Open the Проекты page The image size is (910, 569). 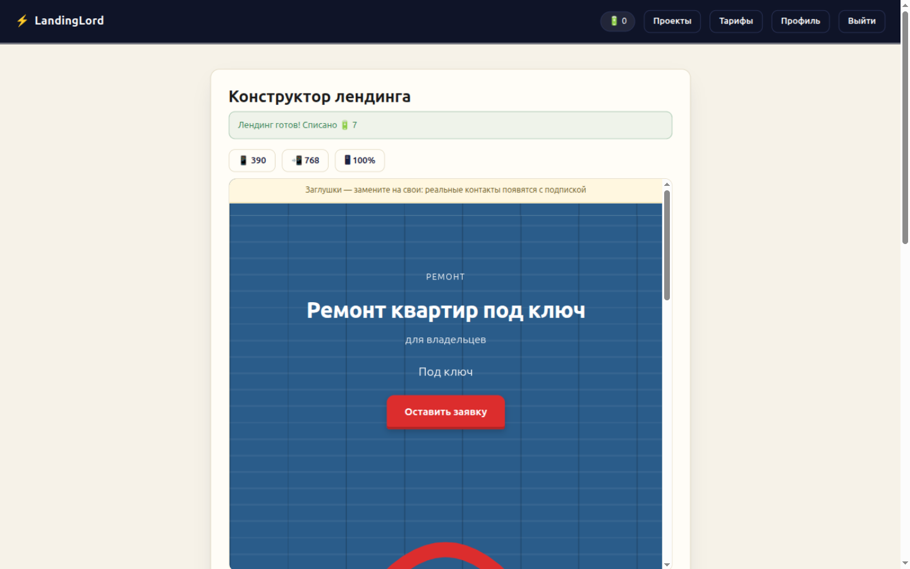coord(672,21)
